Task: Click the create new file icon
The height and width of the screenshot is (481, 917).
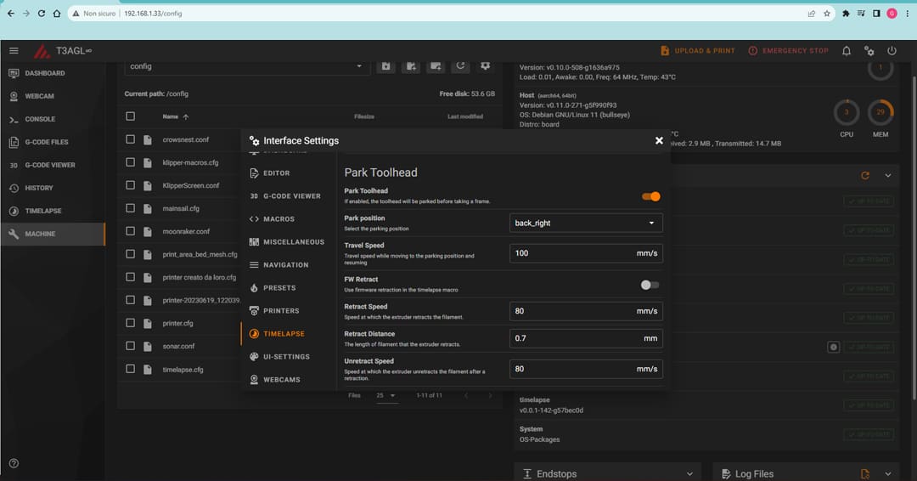Action: 411,66
